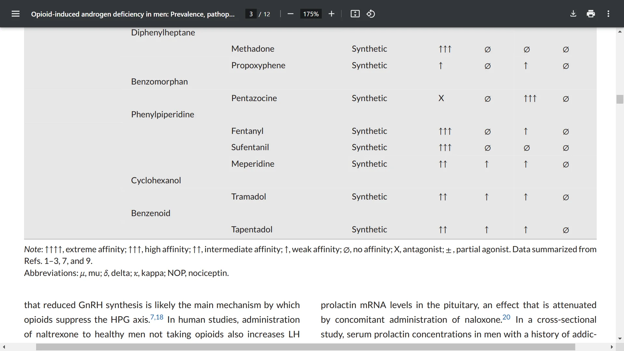Click the horizontal scrollbar thumb
The image size is (624, 351).
[305, 347]
